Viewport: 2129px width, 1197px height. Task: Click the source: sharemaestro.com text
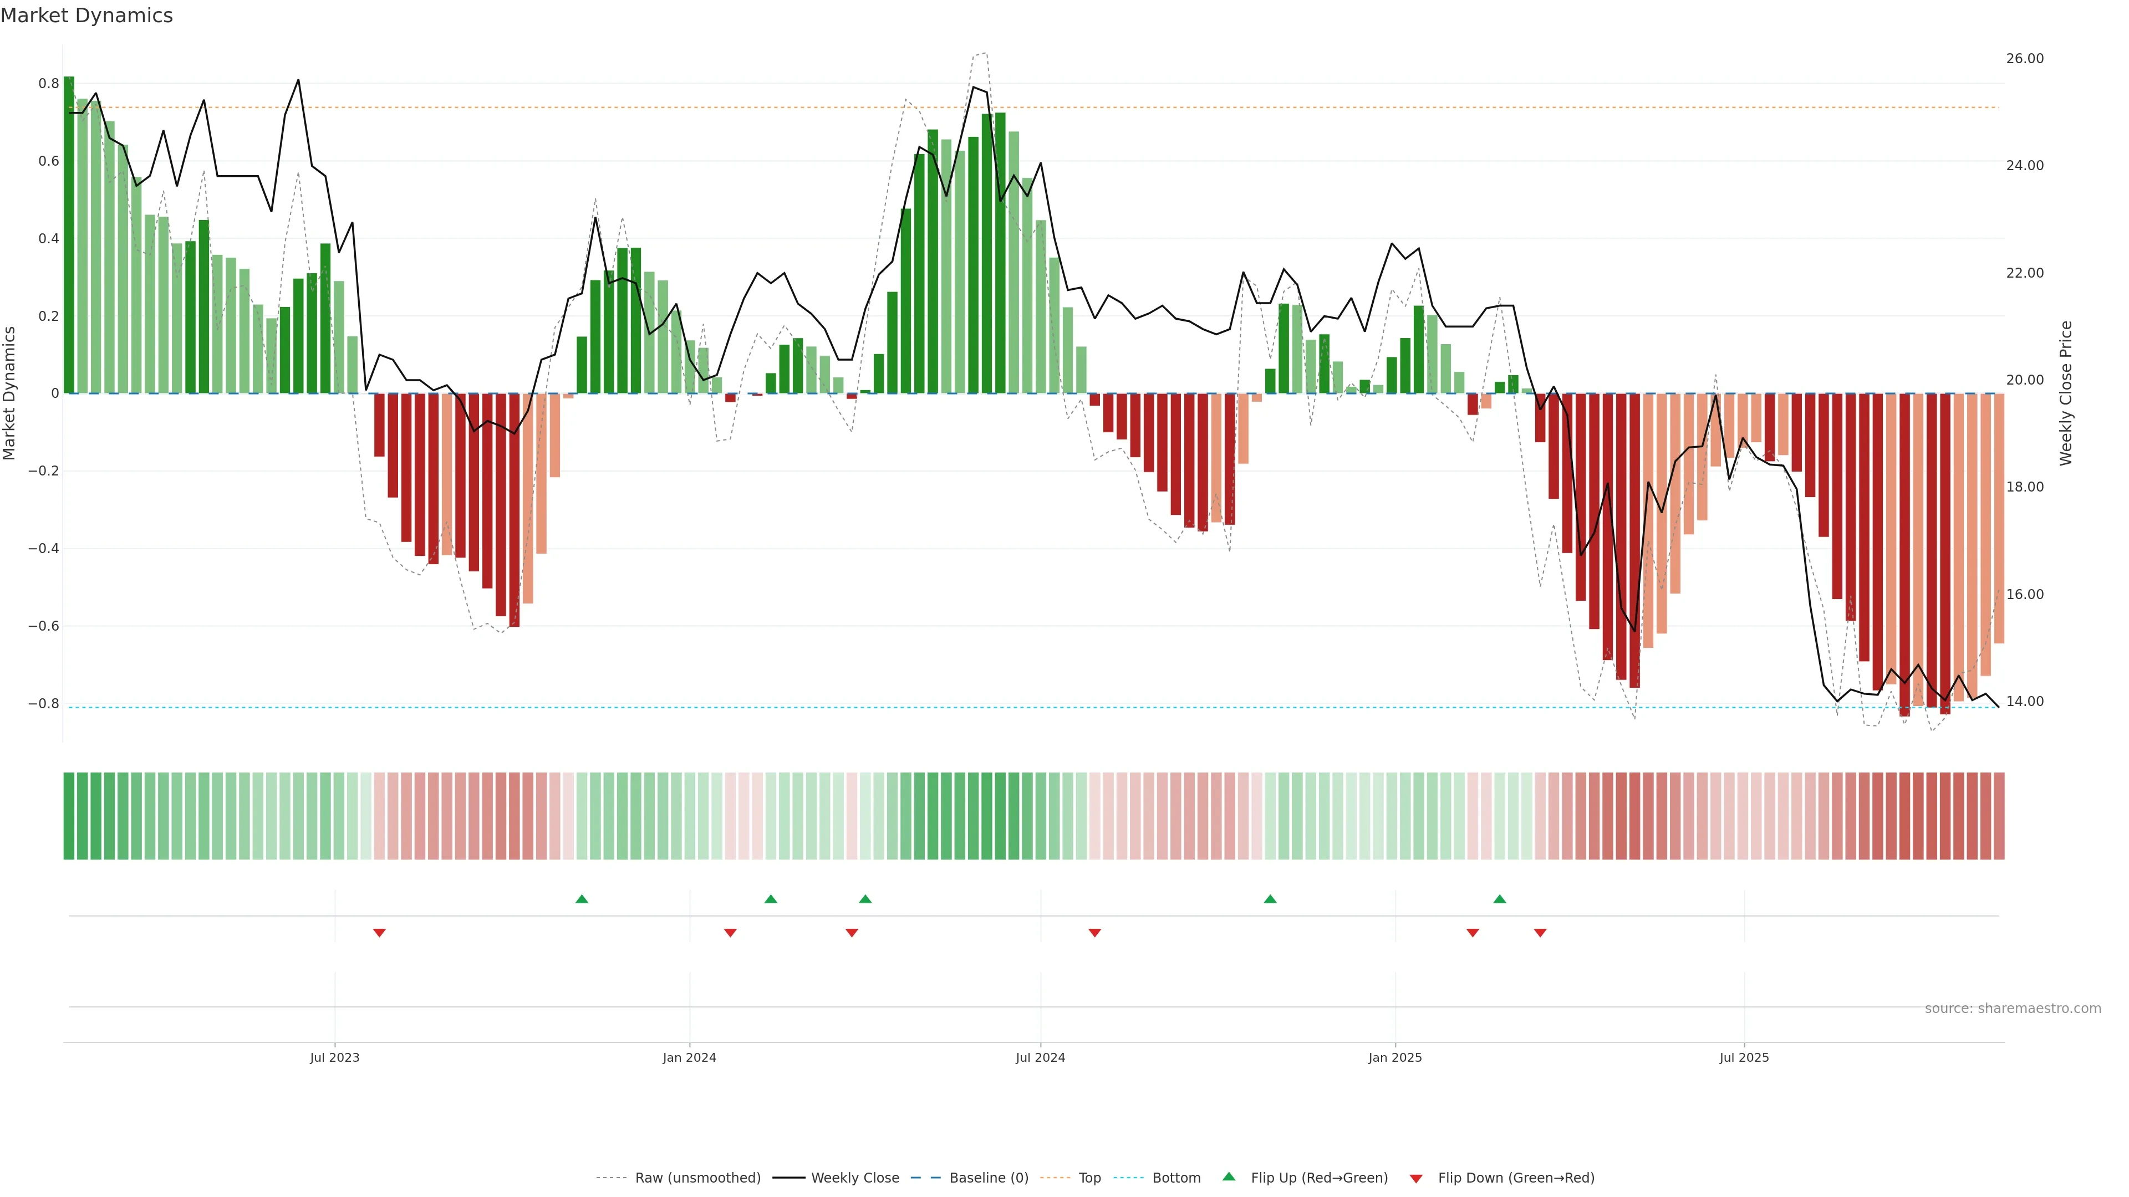click(2013, 1009)
